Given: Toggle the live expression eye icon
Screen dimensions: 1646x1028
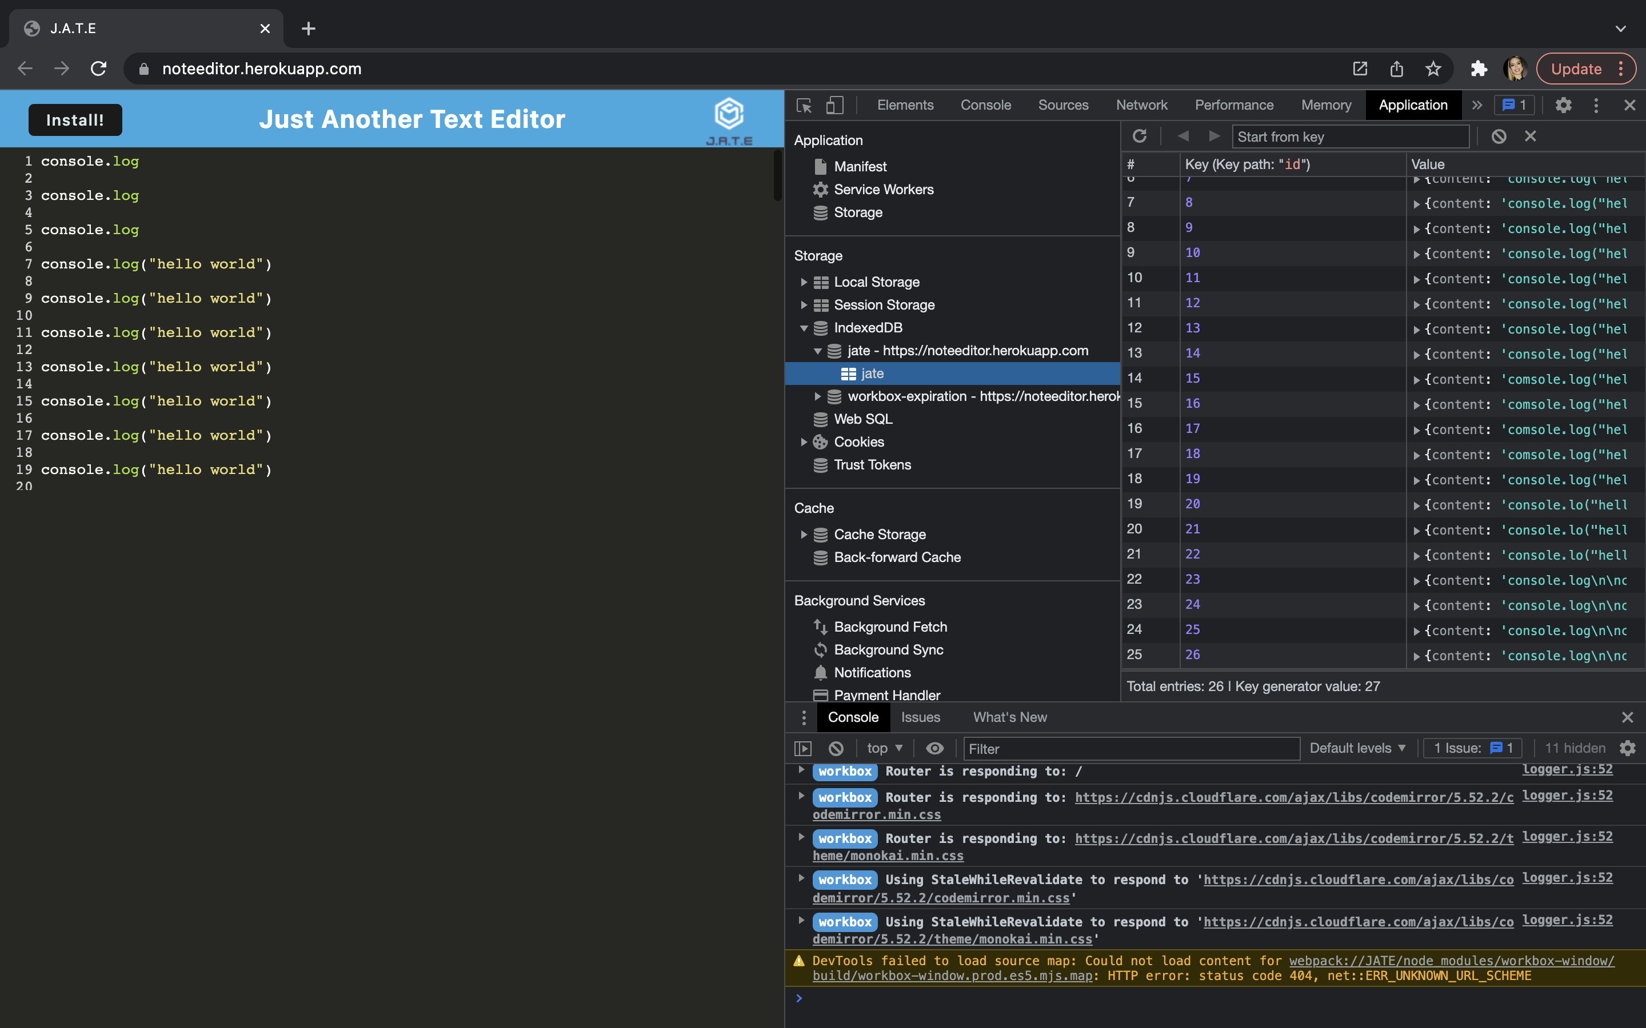Looking at the screenshot, I should (934, 749).
